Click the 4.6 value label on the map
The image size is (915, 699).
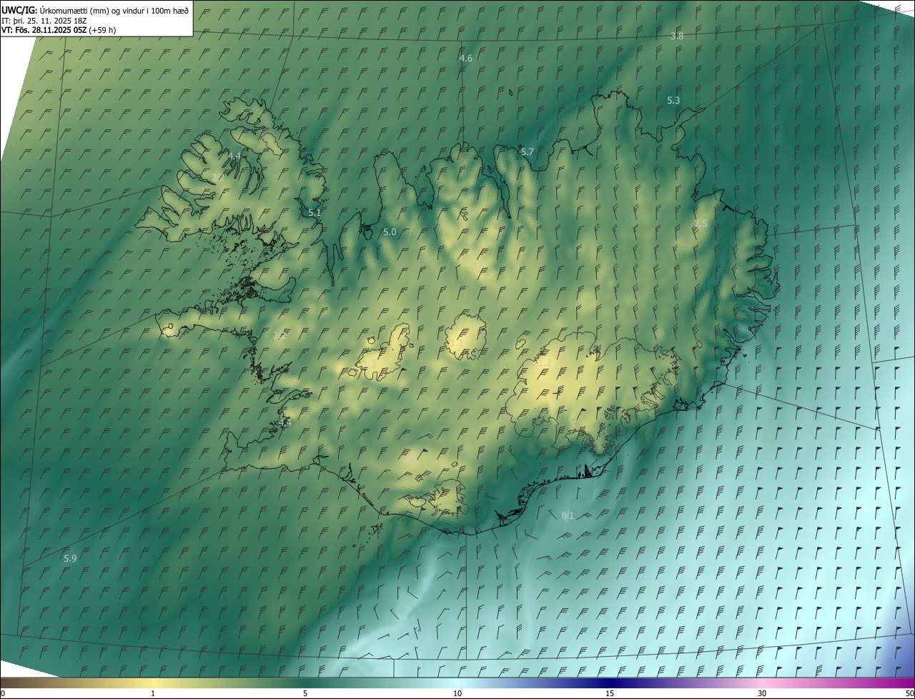(466, 59)
